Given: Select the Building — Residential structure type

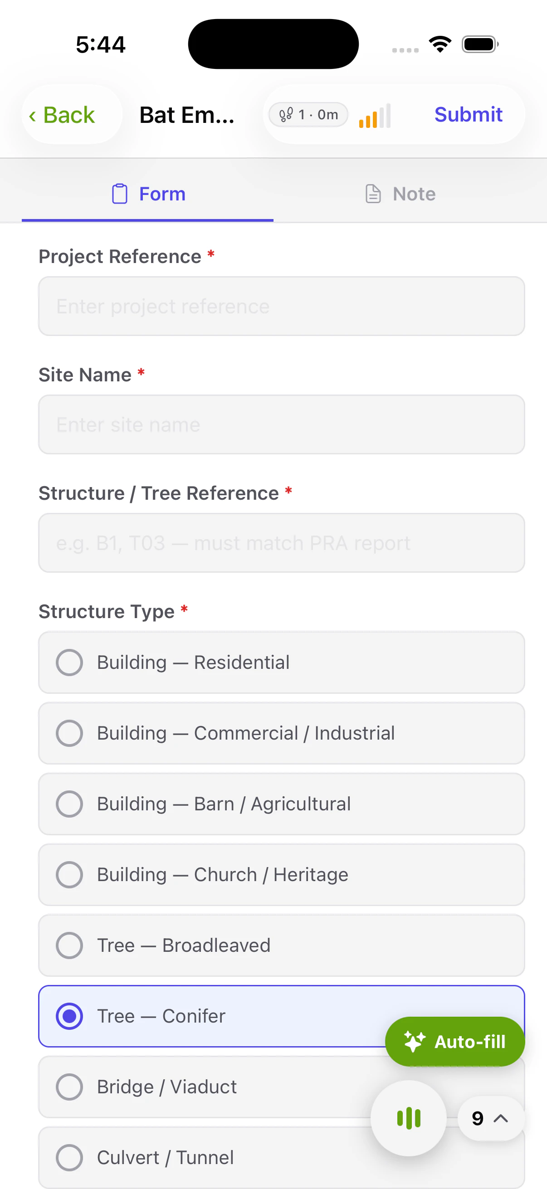Looking at the screenshot, I should pos(282,663).
